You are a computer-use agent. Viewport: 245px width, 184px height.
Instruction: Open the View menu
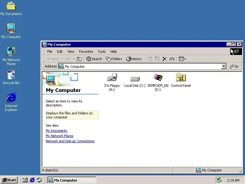(71, 52)
